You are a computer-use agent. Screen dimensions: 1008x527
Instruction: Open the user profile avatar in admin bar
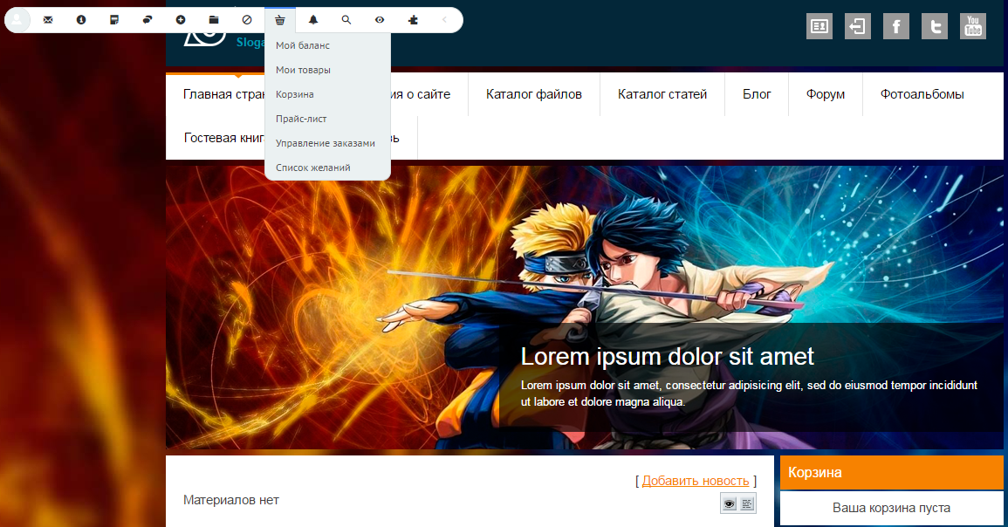click(17, 20)
